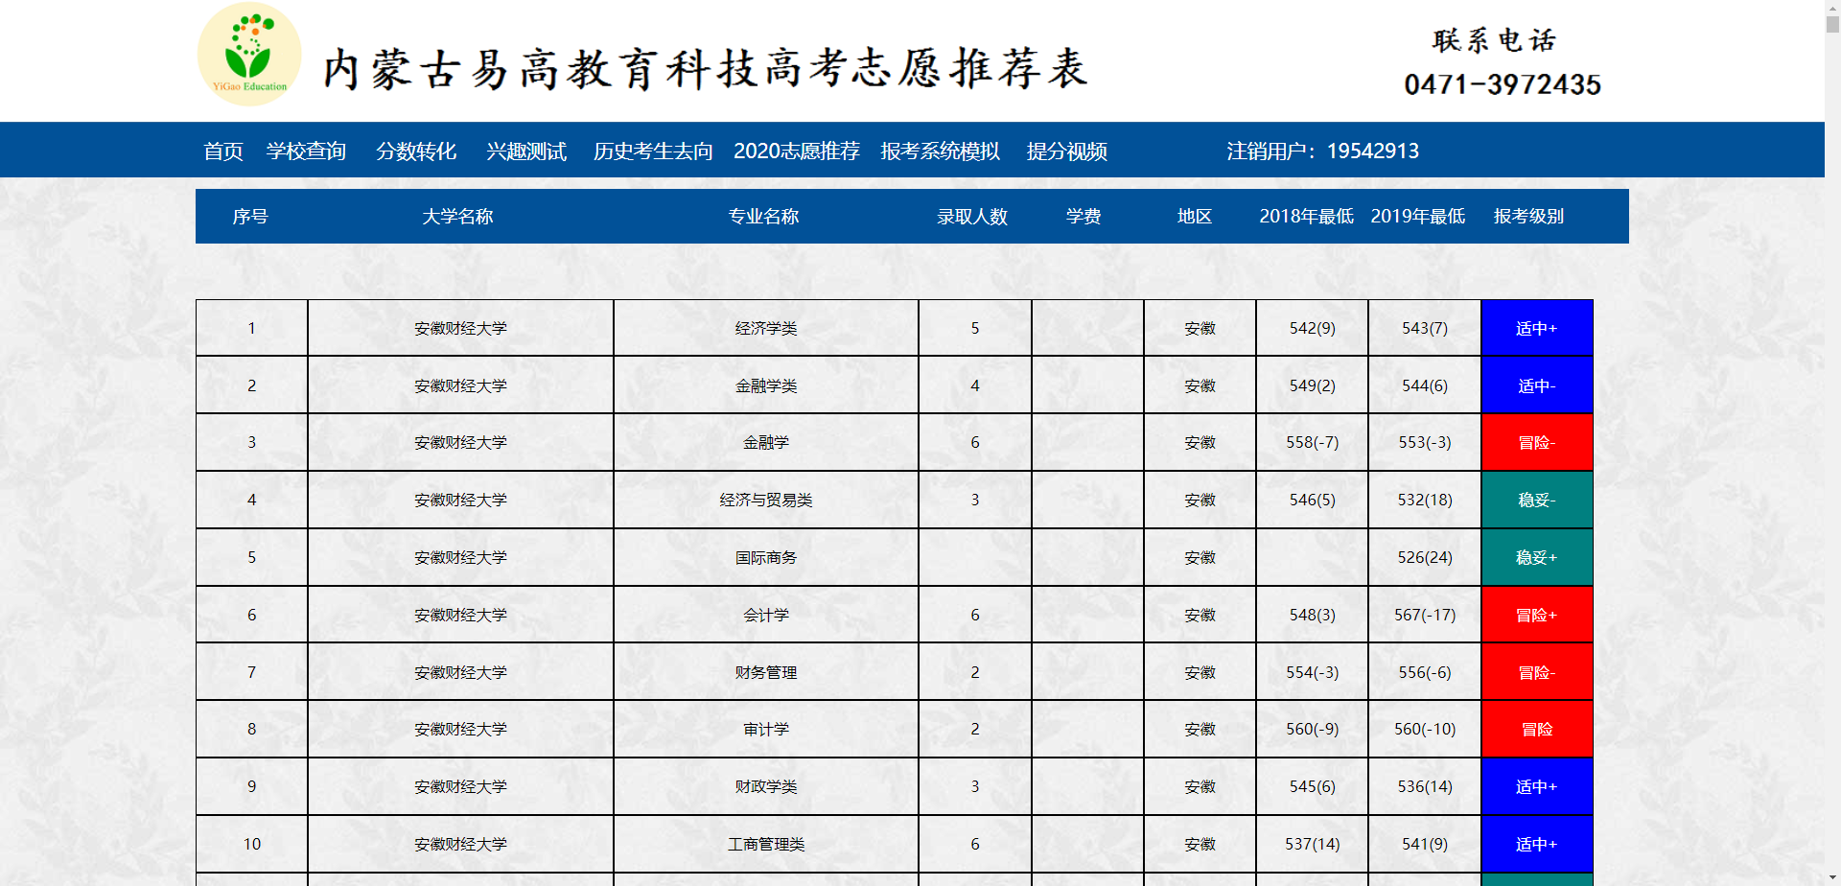1841x886 pixels.
Task: Click the 536(14) score cell
Action: click(1425, 786)
